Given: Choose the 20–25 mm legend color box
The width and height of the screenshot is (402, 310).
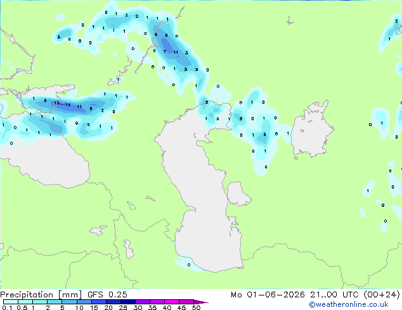Looking at the screenshot, I should coord(113,302).
